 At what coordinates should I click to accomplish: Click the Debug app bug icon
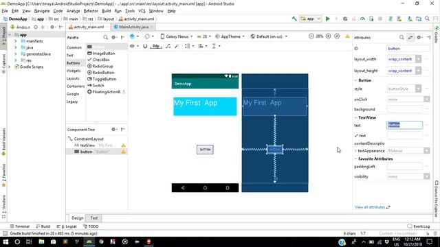[x=345, y=19]
